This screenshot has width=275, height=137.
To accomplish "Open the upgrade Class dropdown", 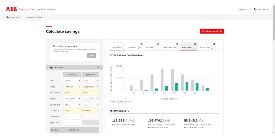I will [x=90, y=87].
